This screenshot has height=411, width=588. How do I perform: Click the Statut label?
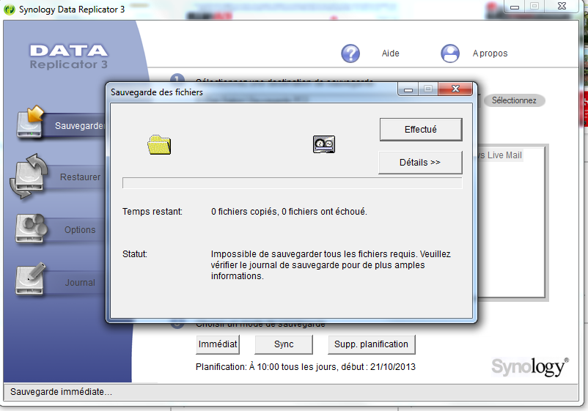135,254
